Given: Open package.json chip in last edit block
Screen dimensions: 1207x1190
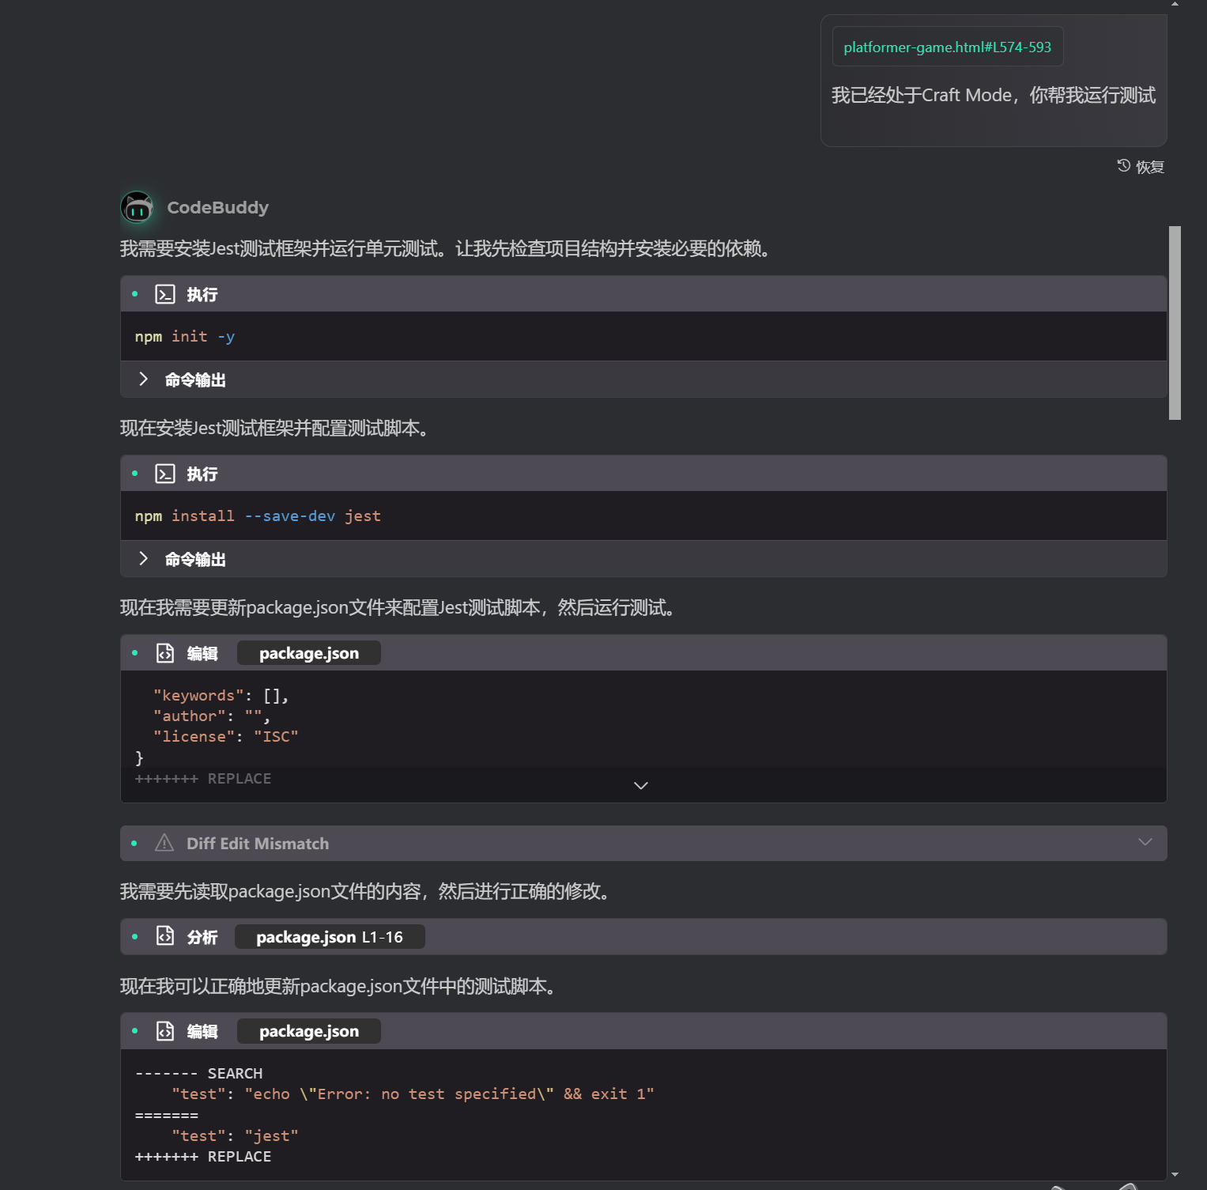Looking at the screenshot, I should 308,1031.
